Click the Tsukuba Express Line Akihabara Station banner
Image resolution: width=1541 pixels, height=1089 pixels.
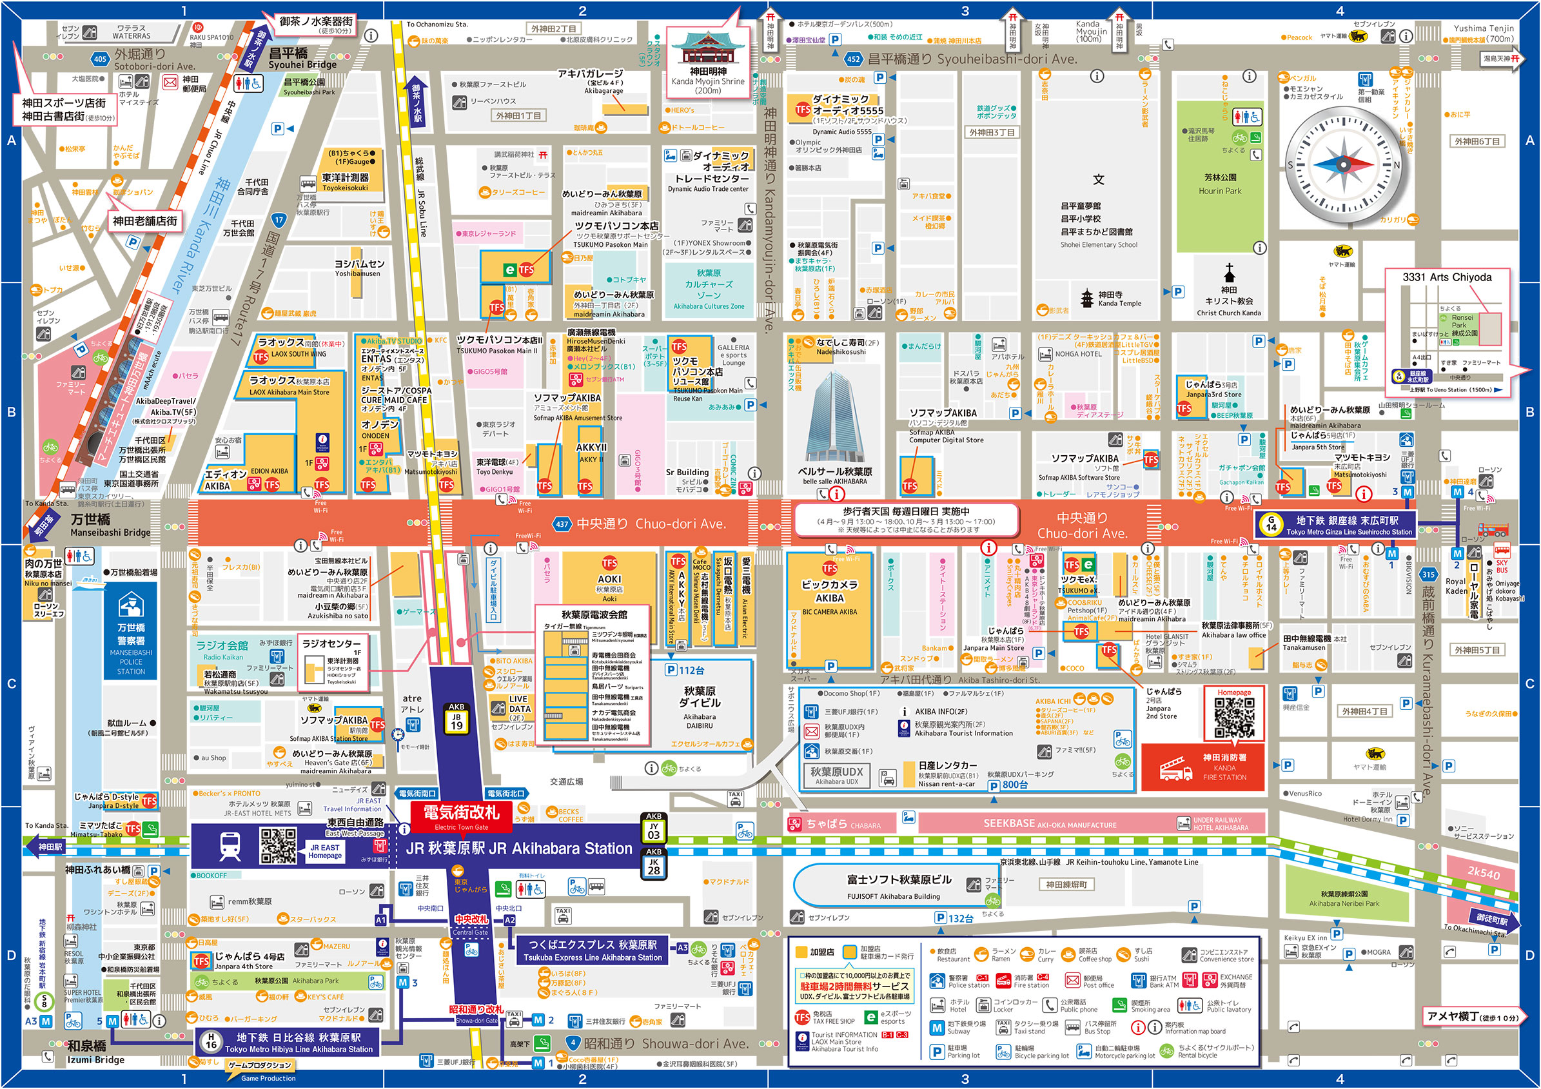tap(593, 951)
